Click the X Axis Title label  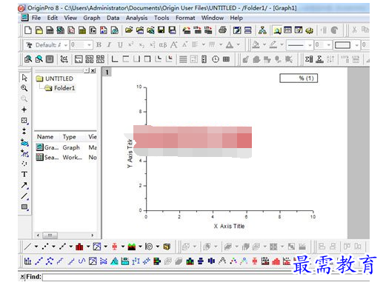229,226
